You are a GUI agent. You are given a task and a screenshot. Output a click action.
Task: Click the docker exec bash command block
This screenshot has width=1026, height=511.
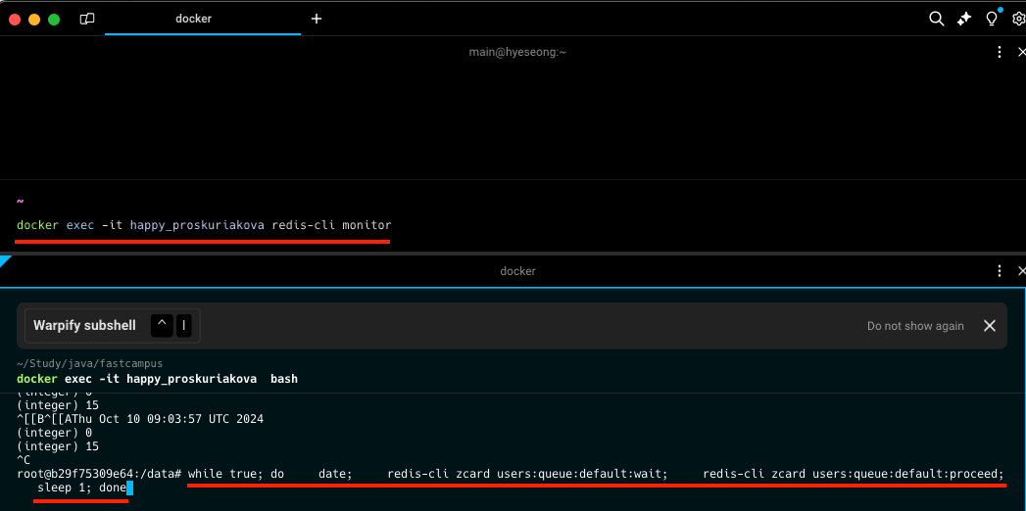157,379
